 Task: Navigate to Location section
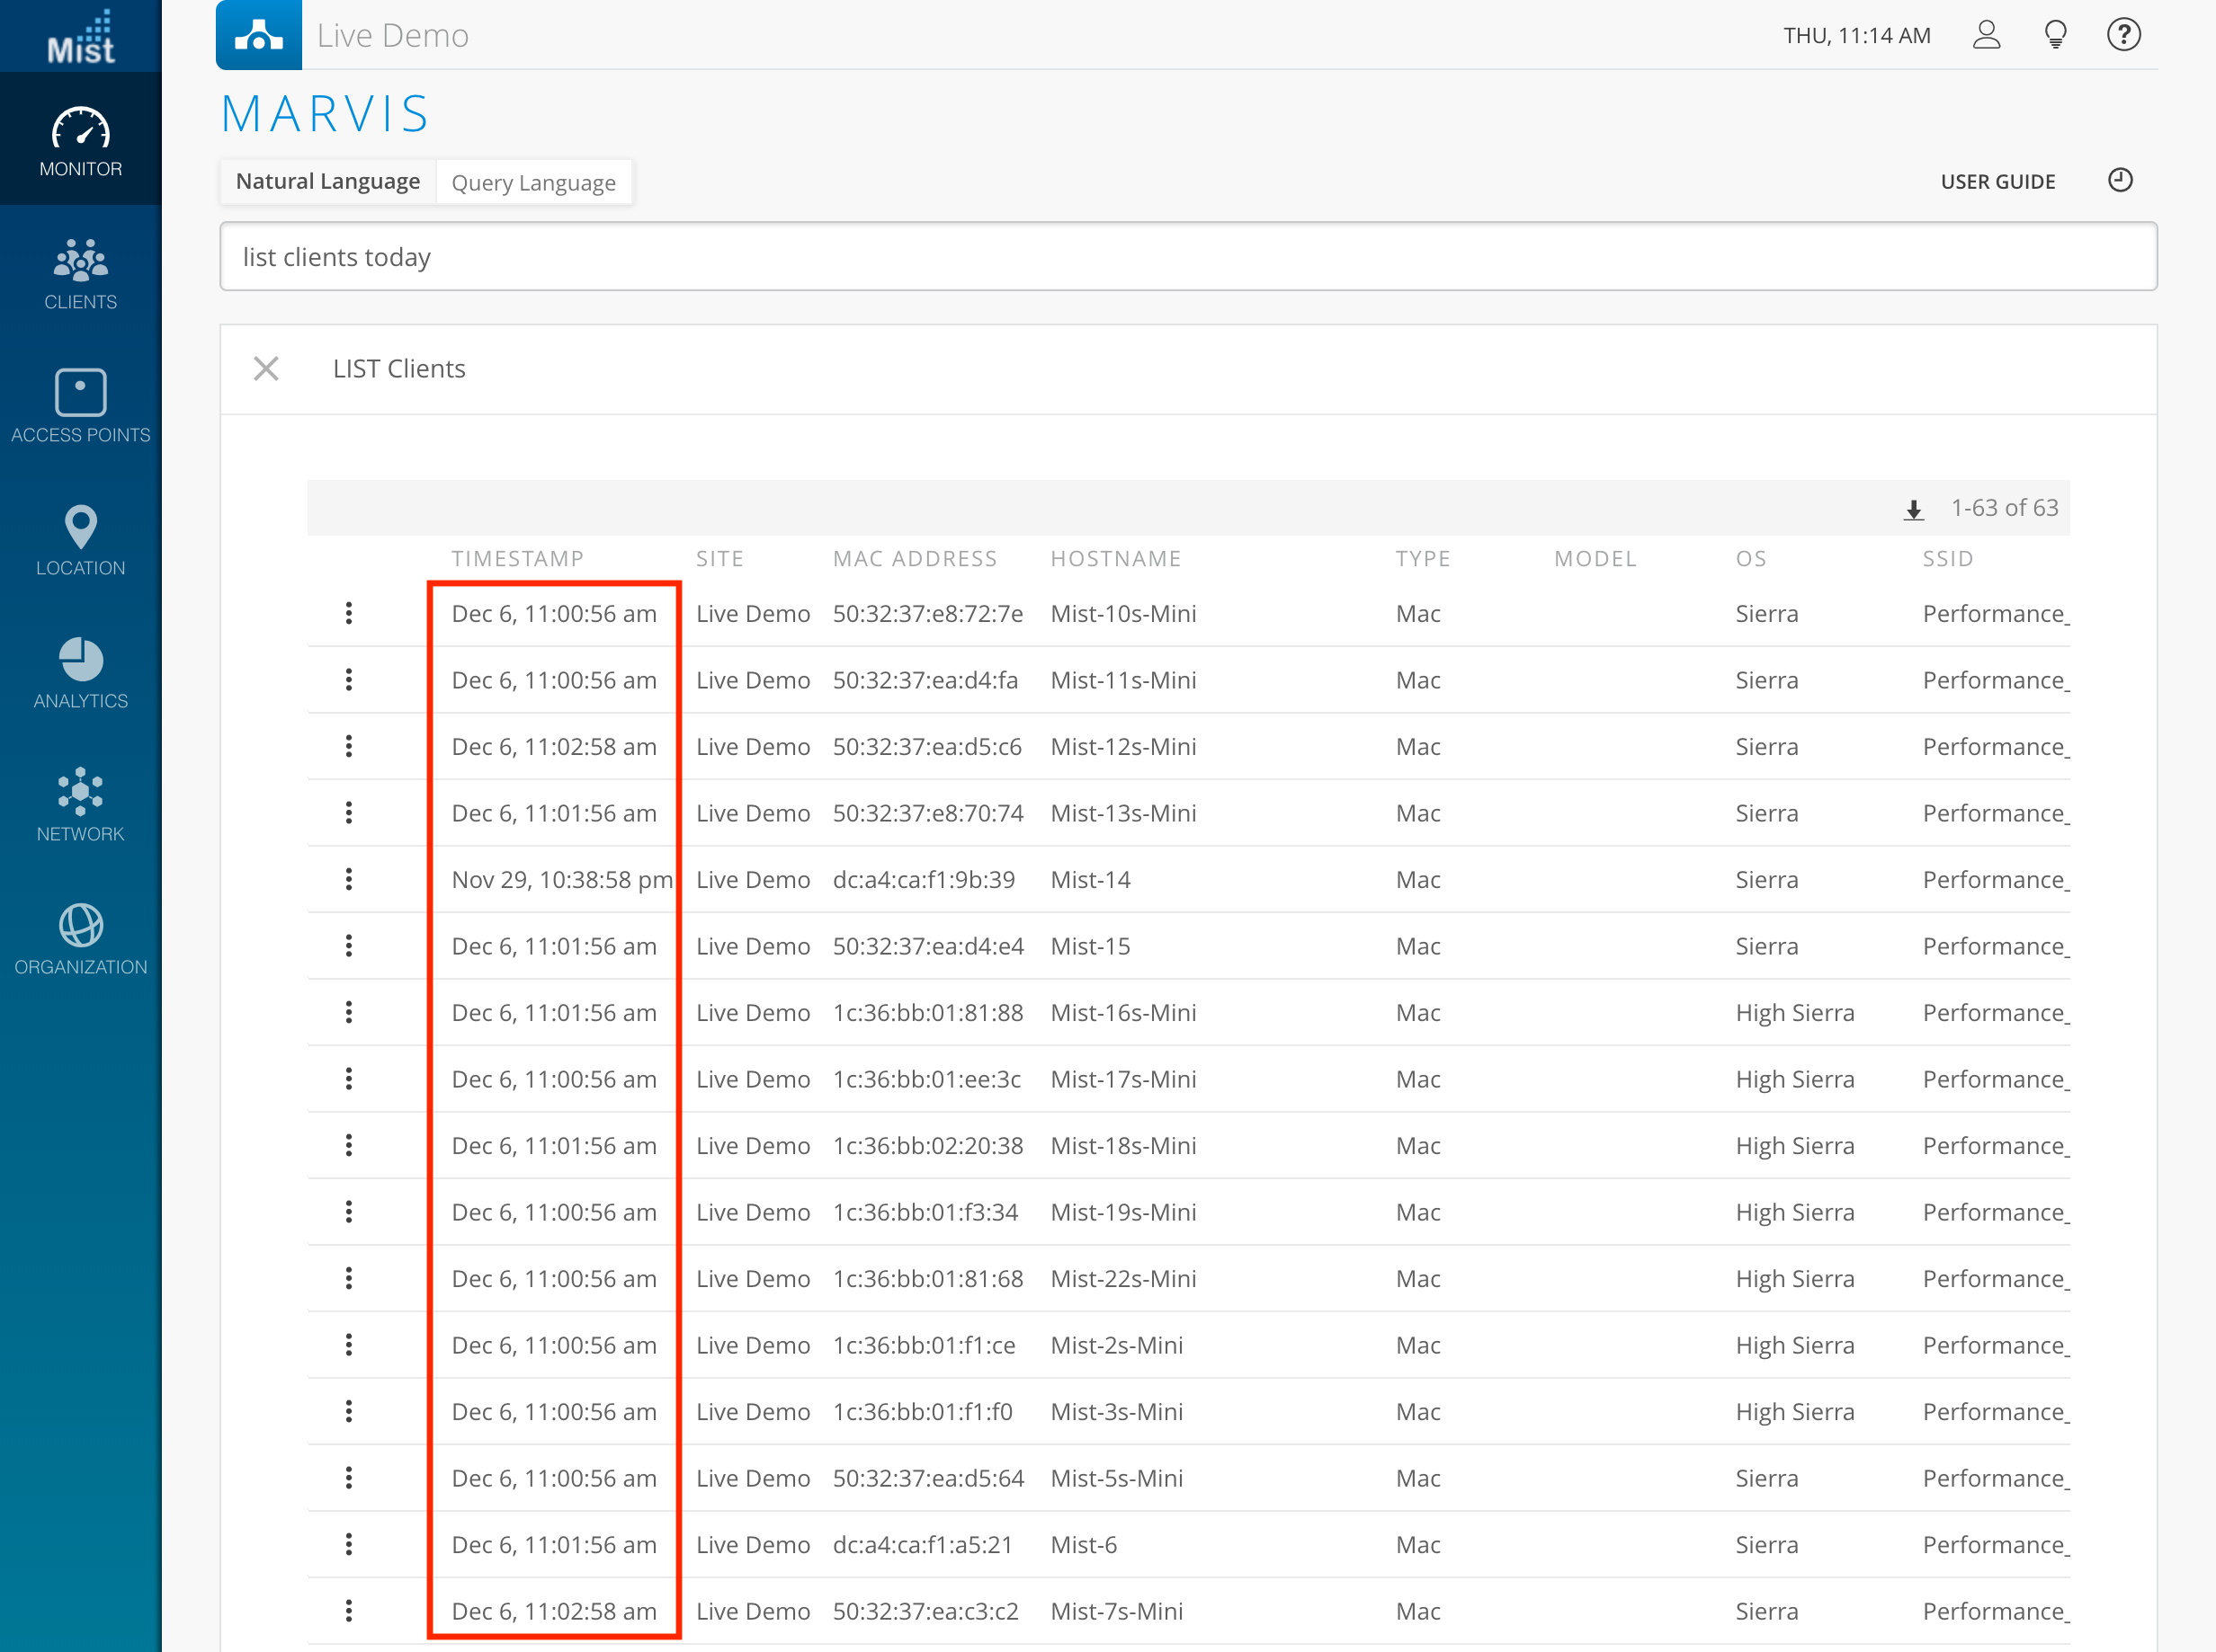pos(80,541)
